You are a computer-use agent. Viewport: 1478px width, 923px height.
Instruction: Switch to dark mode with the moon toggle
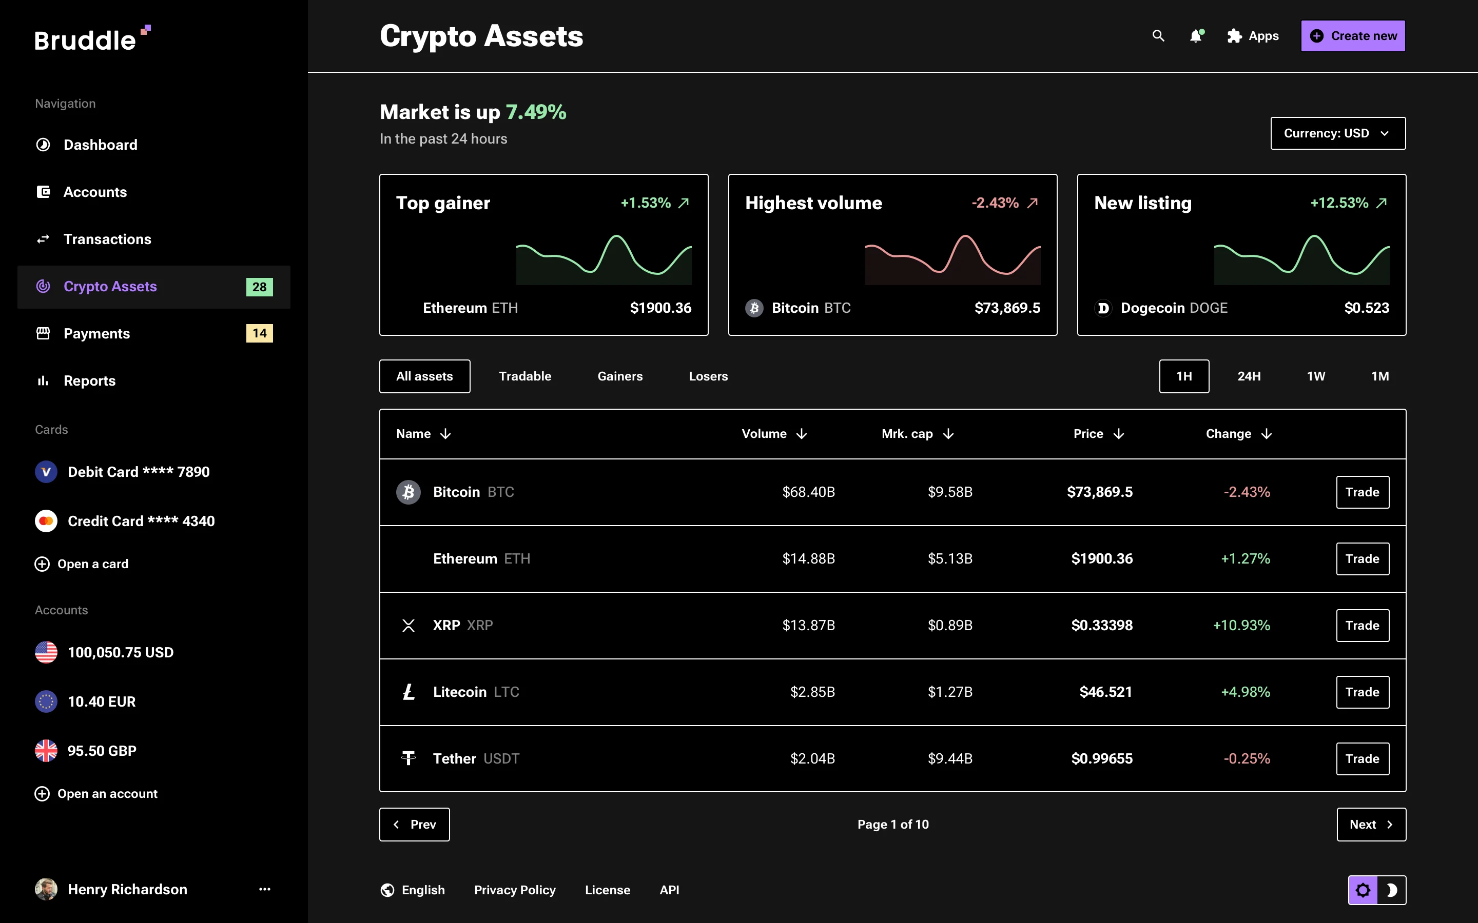coord(1393,890)
